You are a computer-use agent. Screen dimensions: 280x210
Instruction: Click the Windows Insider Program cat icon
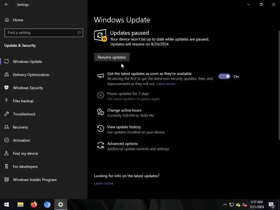(x=7, y=179)
